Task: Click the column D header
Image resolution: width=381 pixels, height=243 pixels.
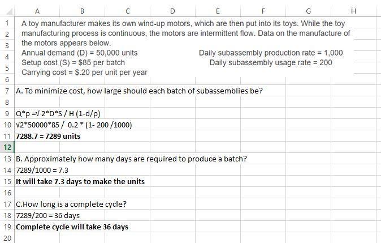Action: pyautogui.click(x=172, y=11)
